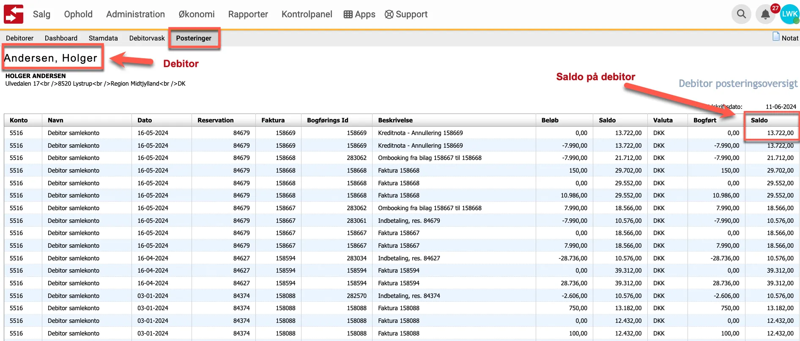Open the Administration menu
The width and height of the screenshot is (800, 341).
tap(135, 14)
